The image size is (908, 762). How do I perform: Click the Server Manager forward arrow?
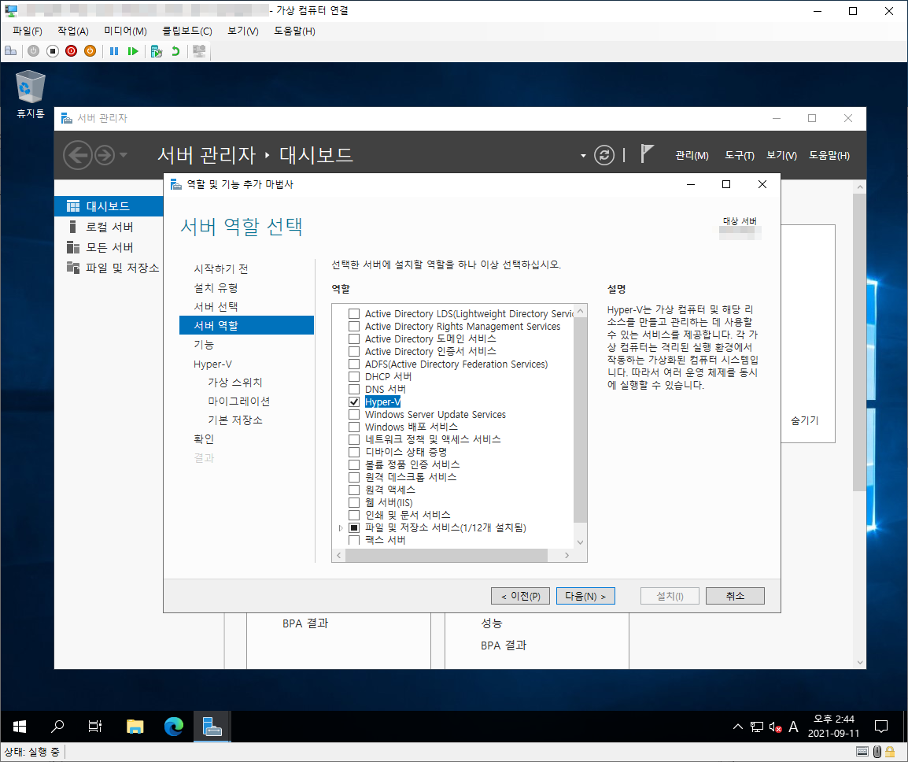click(104, 155)
